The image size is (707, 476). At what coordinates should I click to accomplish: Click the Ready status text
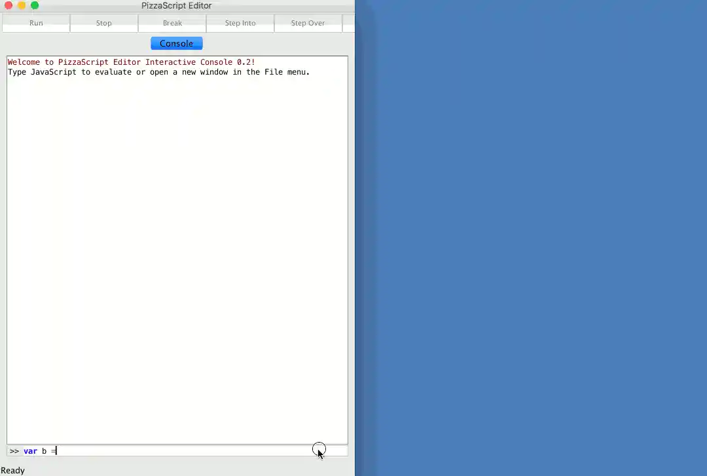pyautogui.click(x=13, y=470)
